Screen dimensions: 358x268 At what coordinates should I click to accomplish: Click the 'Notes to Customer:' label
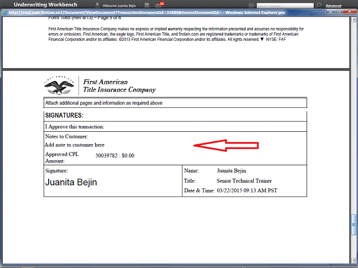click(67, 136)
